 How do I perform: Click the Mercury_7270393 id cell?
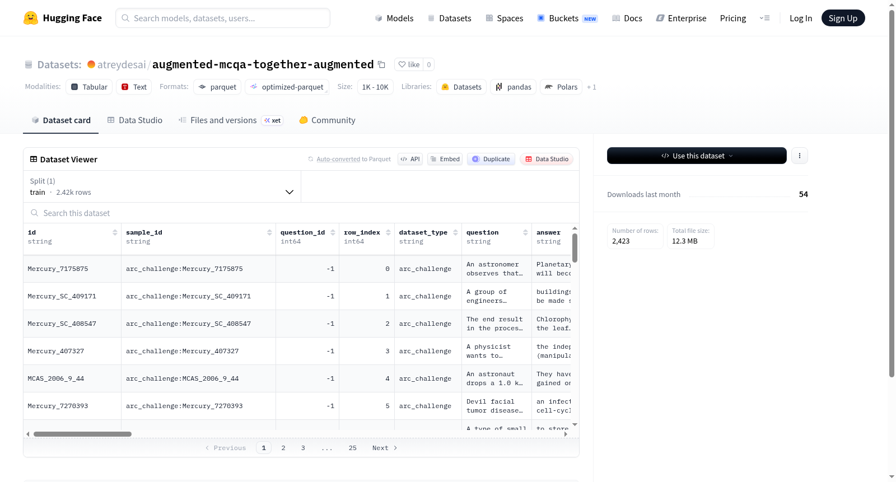(x=72, y=406)
